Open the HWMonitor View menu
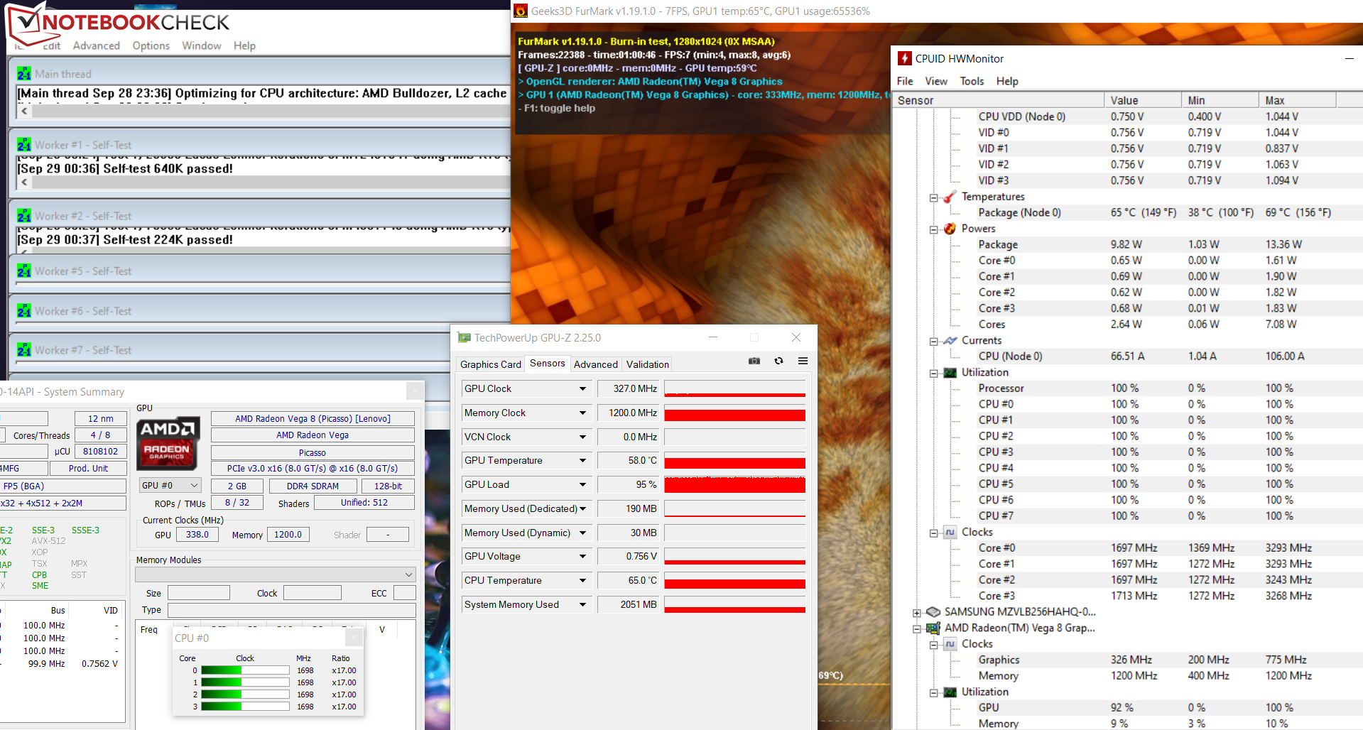The image size is (1363, 730). click(936, 81)
